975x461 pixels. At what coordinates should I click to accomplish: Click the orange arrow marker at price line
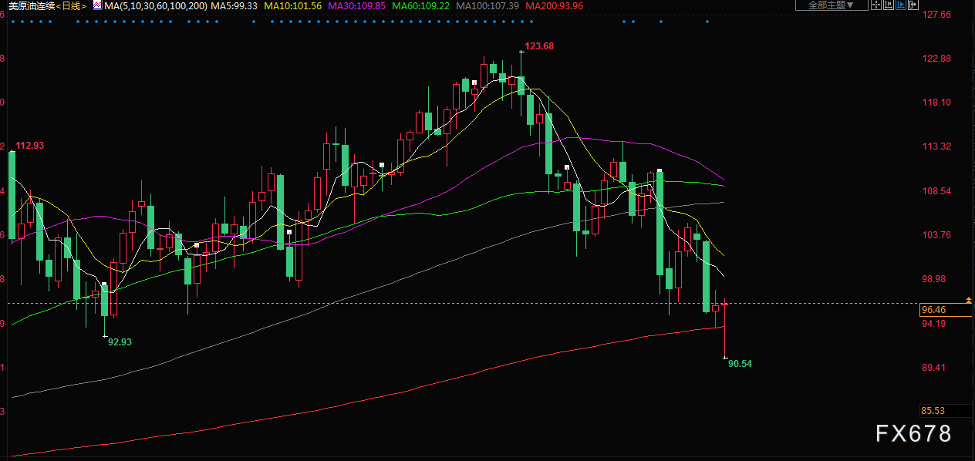click(x=969, y=299)
